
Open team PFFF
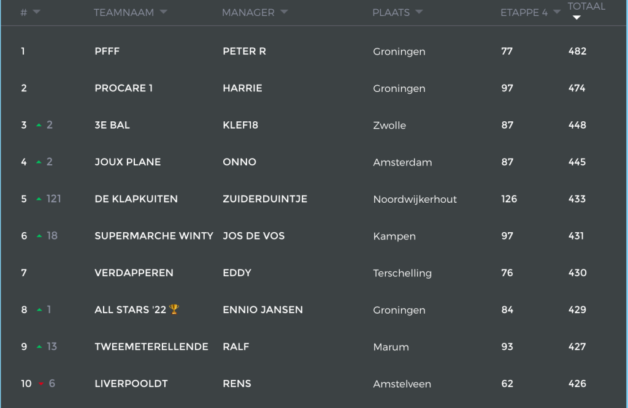click(107, 51)
